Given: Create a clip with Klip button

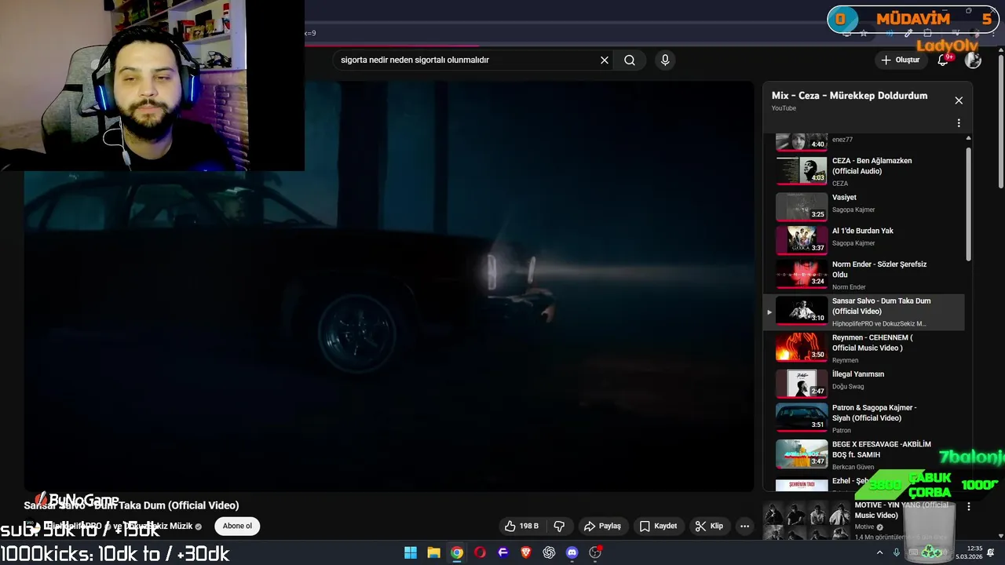Looking at the screenshot, I should point(709,526).
